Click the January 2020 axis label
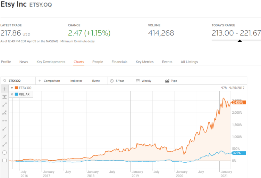 tap(182, 174)
